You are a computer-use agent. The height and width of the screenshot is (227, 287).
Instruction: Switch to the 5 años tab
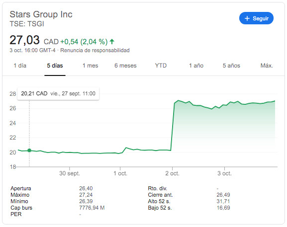231,66
